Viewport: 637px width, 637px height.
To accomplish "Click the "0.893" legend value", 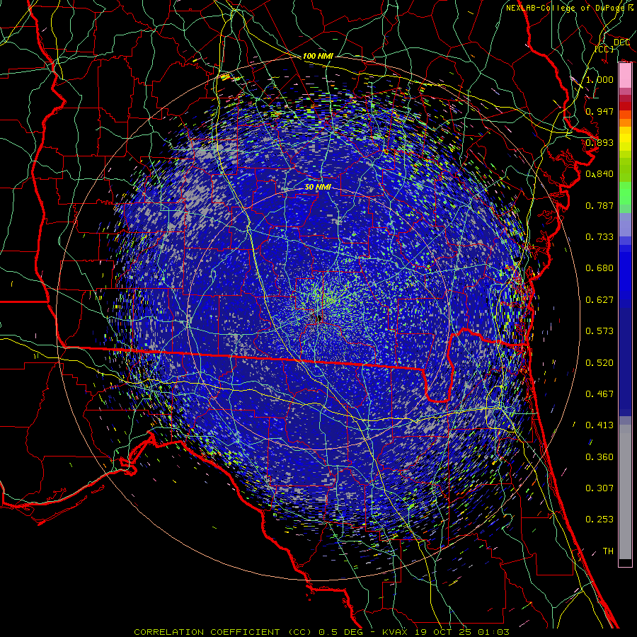I will 599,142.
